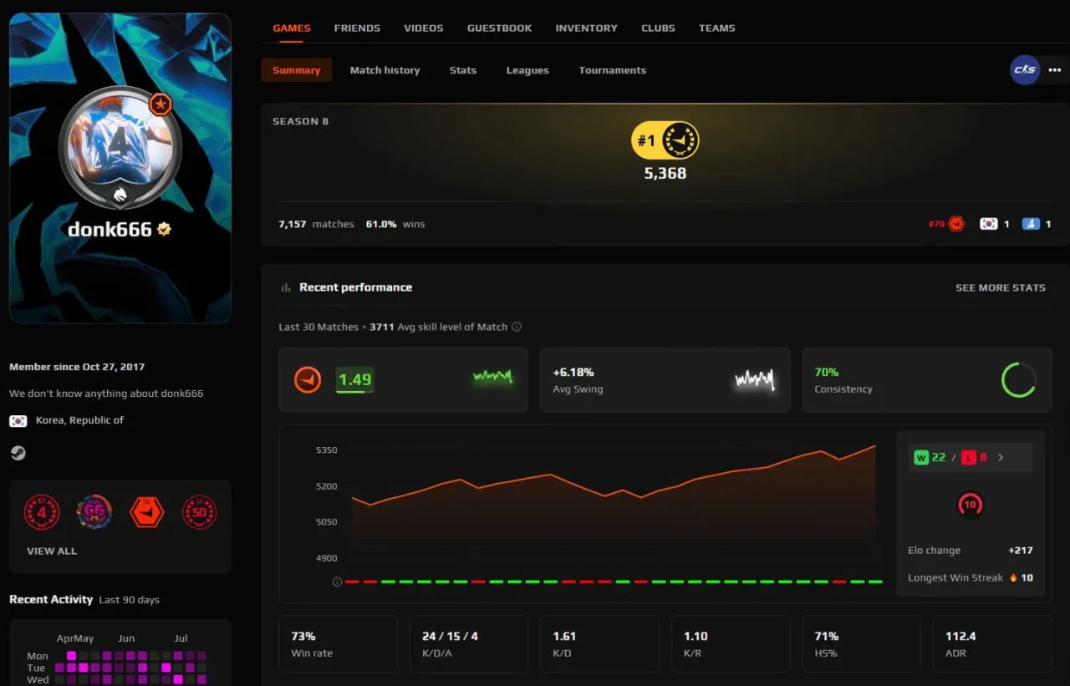Click the flame icon next to win streak
1070x686 pixels.
tap(1013, 577)
